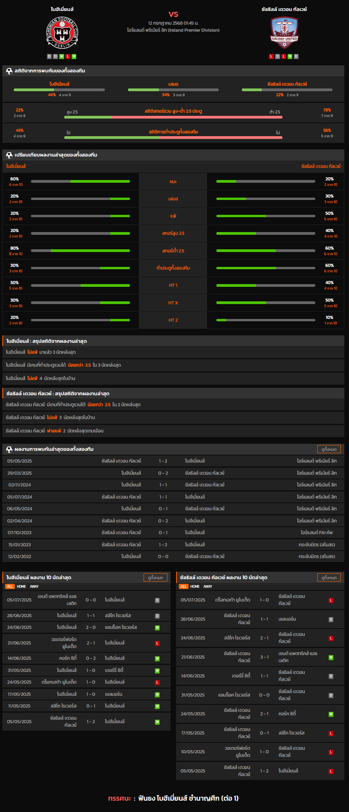The image size is (349, 812).
Task: Select ALL tab in Bohemians last 10 panel
Action: [x=10, y=587]
